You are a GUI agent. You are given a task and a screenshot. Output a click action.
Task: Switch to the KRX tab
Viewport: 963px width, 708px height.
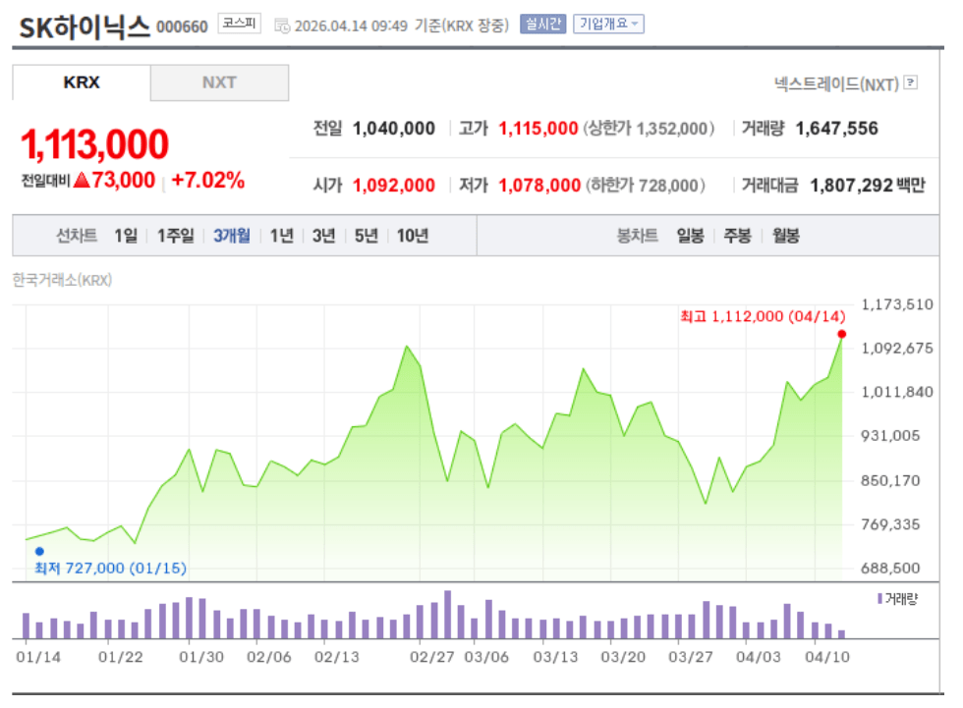coord(82,82)
